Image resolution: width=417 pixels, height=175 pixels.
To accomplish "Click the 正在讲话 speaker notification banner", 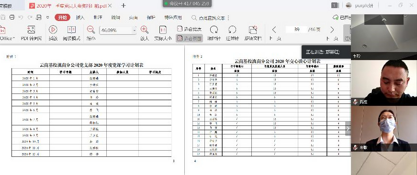I will (327, 52).
